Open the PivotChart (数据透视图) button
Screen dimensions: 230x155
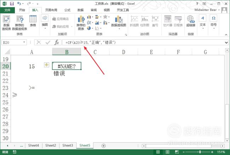pos(119,22)
